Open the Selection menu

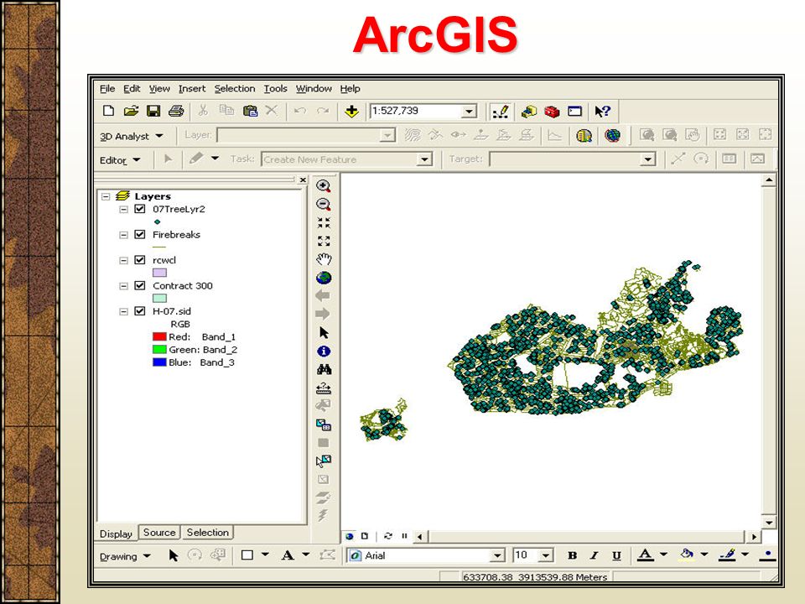[x=235, y=88]
